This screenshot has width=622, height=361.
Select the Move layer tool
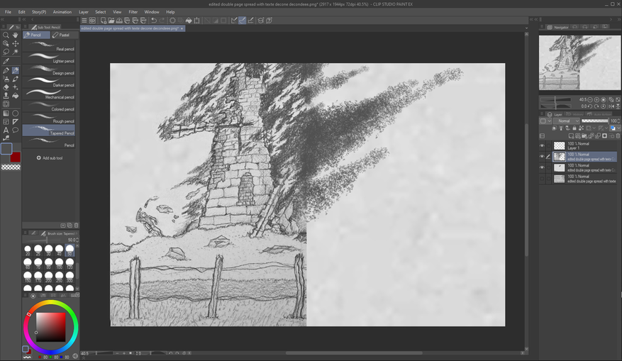[16, 43]
